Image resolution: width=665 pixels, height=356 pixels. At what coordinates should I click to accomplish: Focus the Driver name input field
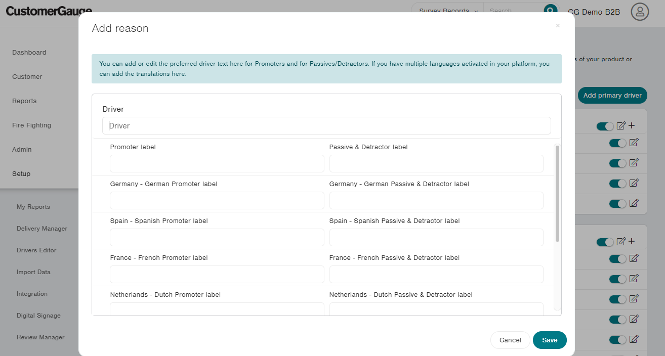(326, 126)
